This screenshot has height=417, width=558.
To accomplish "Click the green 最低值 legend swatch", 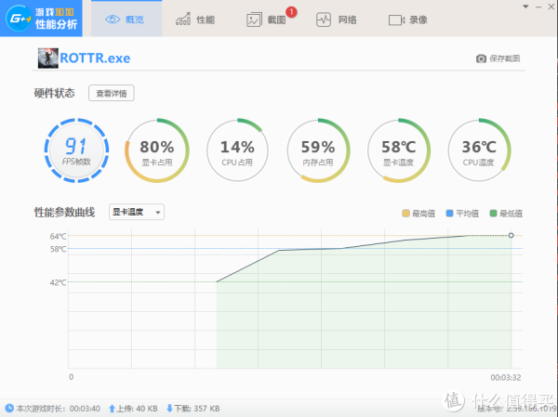I will click(493, 213).
